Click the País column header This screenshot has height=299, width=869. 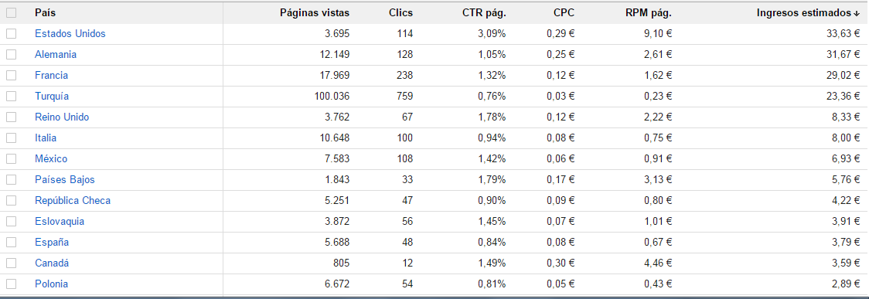45,12
